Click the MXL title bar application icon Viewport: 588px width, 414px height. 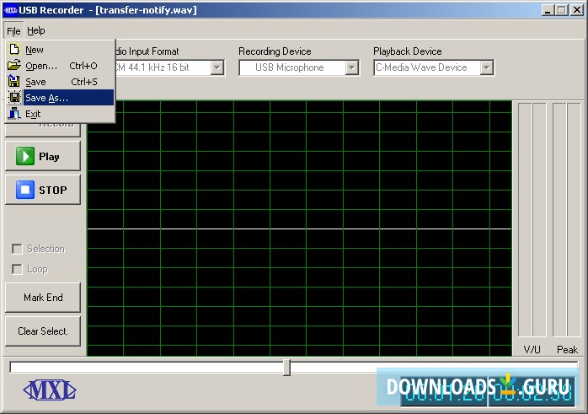(10, 10)
